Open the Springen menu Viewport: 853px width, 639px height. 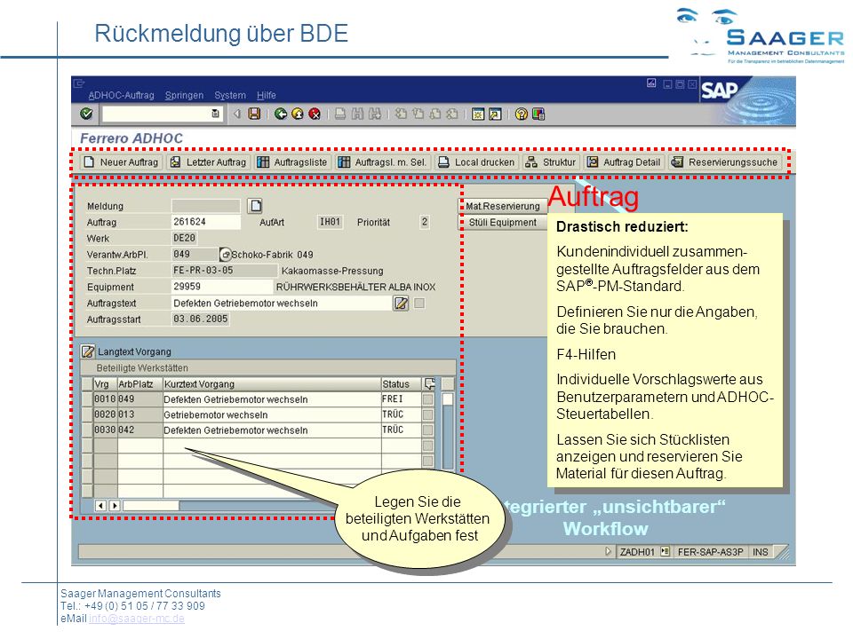(184, 95)
